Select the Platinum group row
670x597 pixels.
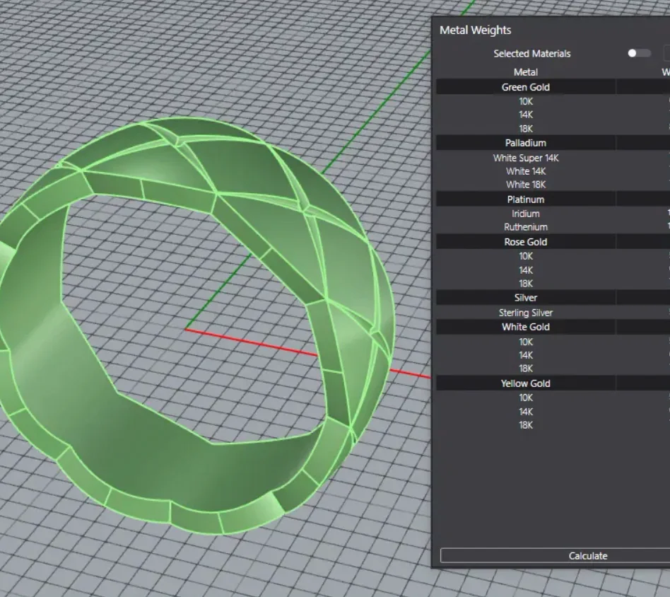[553, 199]
